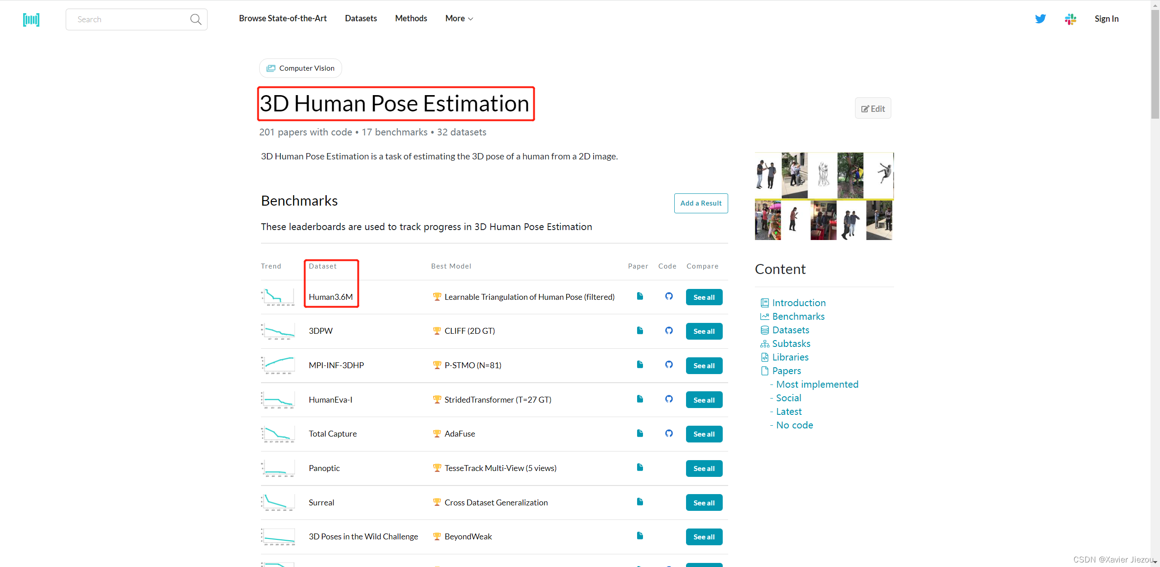This screenshot has height=567, width=1160.
Task: Click the Papers With Code home logo
Action: click(31, 19)
